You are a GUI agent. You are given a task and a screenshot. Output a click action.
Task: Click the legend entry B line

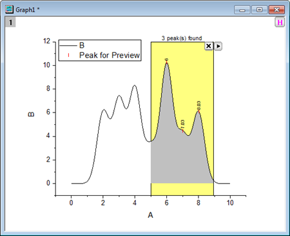pyautogui.click(x=68, y=45)
